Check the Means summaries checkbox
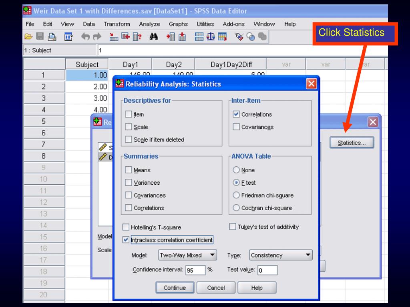This screenshot has width=410, height=307. pyautogui.click(x=129, y=169)
